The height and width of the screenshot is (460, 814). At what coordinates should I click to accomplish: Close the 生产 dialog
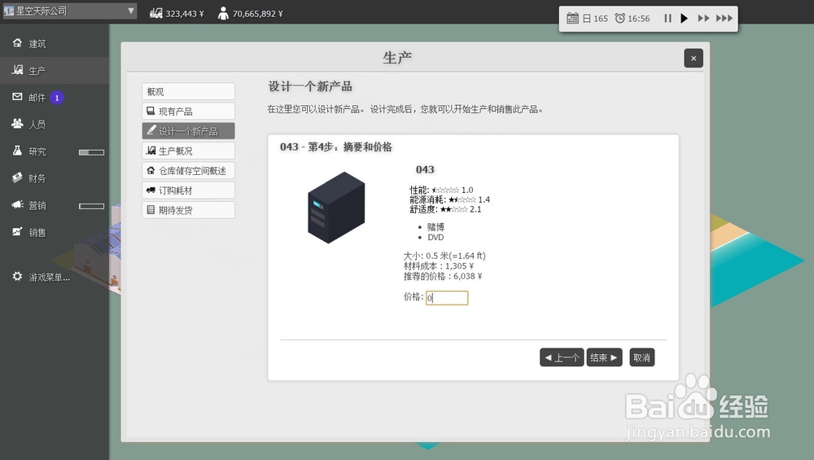click(694, 58)
